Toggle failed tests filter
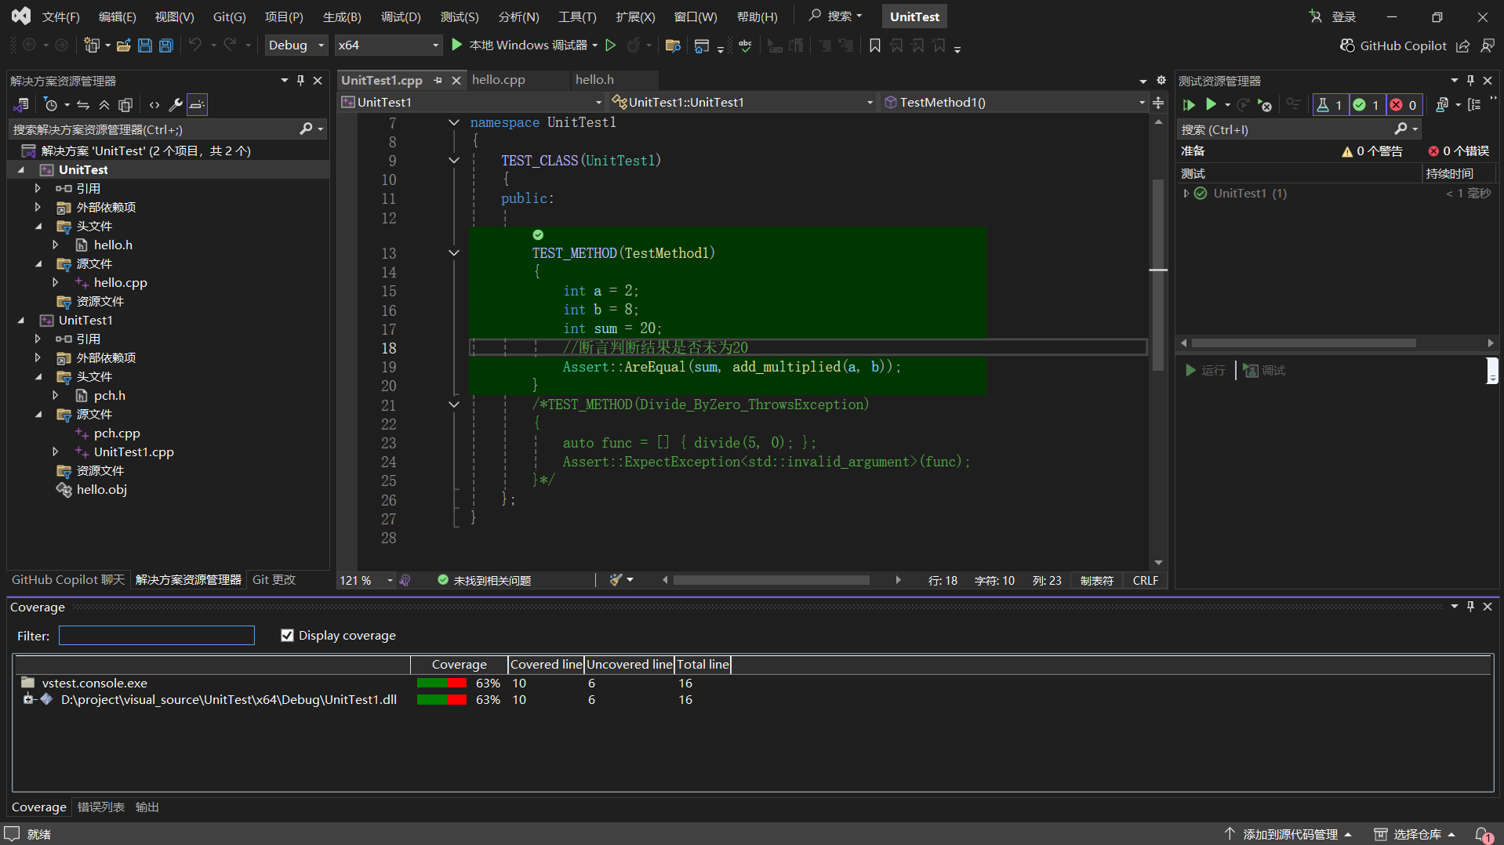Screen dimensions: 1504x845 click(1404, 104)
